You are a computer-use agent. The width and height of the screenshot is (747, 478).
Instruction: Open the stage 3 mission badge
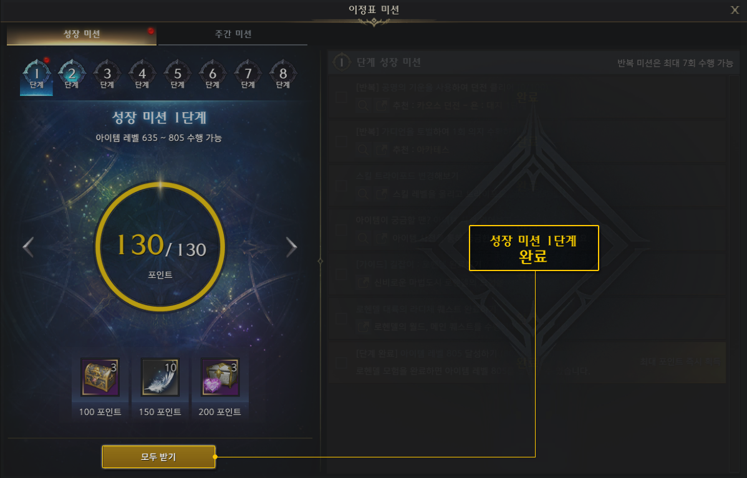107,75
